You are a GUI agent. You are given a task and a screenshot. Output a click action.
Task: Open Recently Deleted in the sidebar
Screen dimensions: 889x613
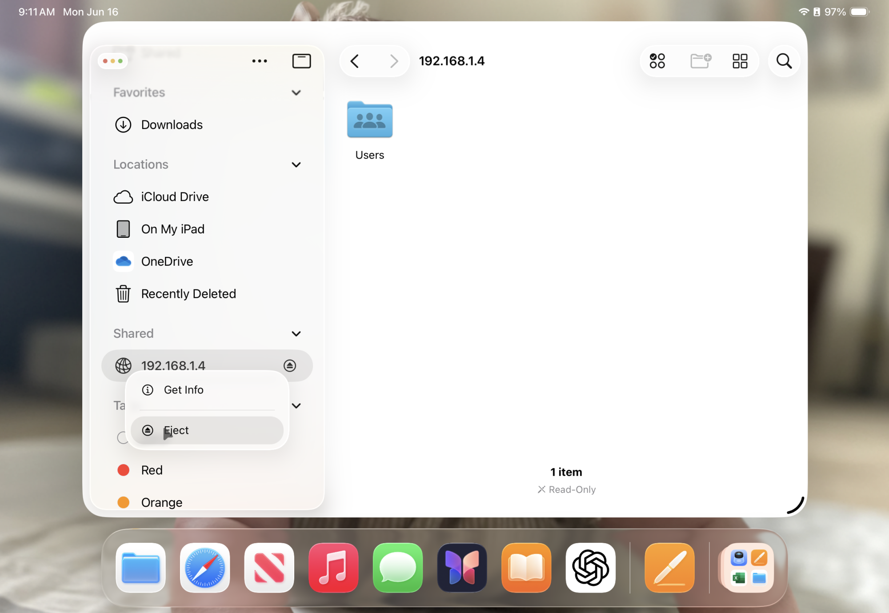188,294
